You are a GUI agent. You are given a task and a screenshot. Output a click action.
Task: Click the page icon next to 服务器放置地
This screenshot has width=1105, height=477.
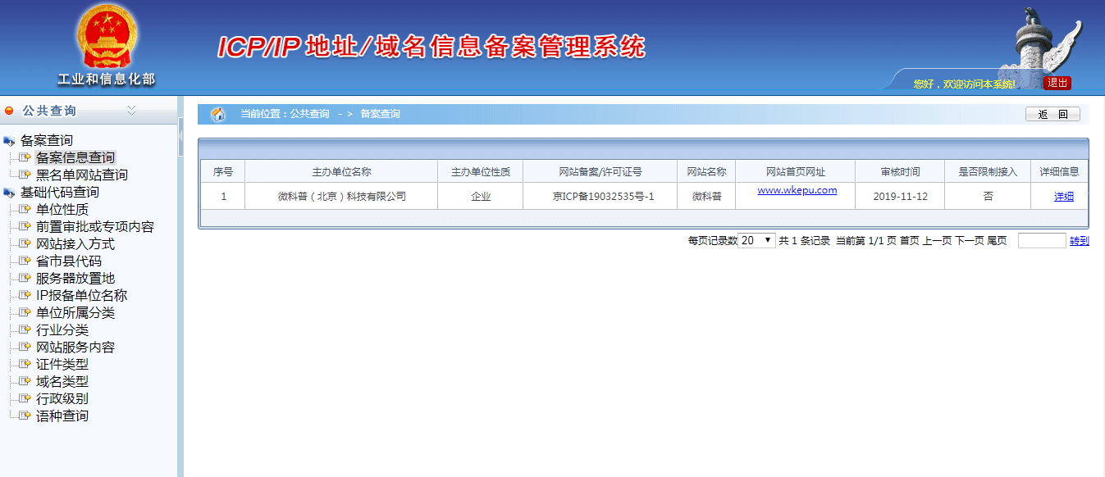click(26, 277)
